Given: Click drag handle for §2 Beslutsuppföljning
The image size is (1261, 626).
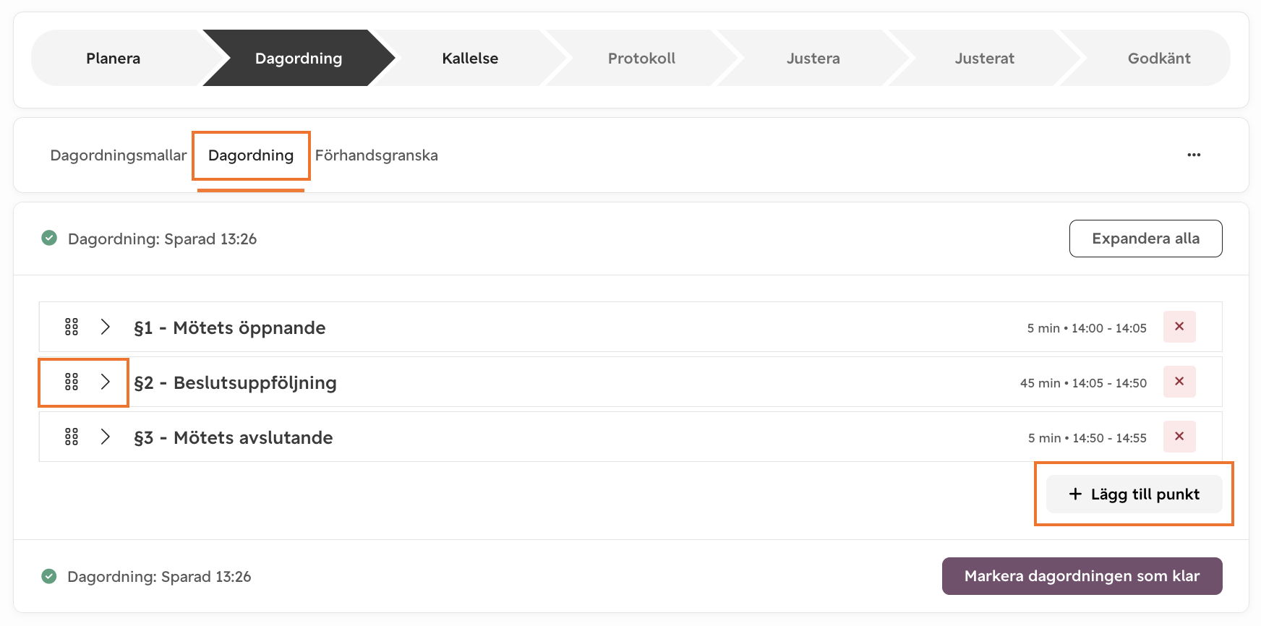Looking at the screenshot, I should [x=72, y=382].
